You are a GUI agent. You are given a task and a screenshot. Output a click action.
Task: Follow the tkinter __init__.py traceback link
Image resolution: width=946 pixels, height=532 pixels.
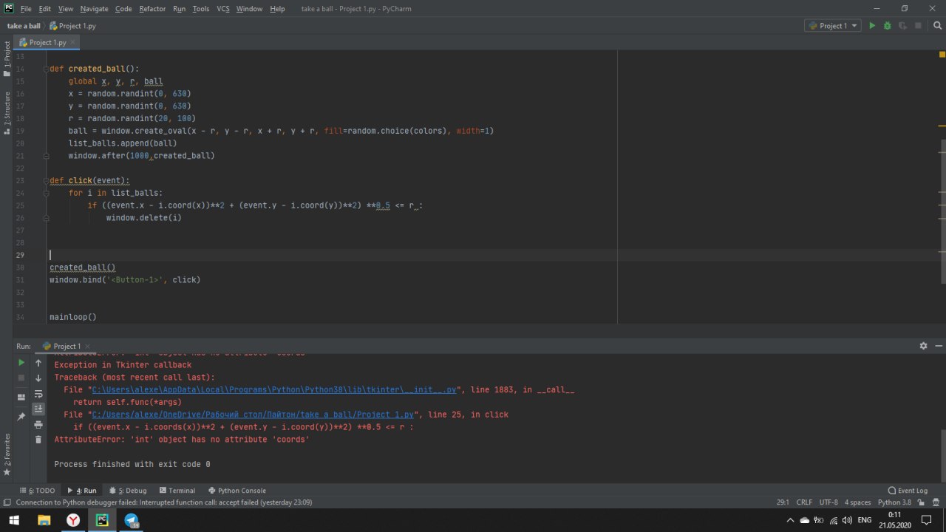pyautogui.click(x=274, y=389)
